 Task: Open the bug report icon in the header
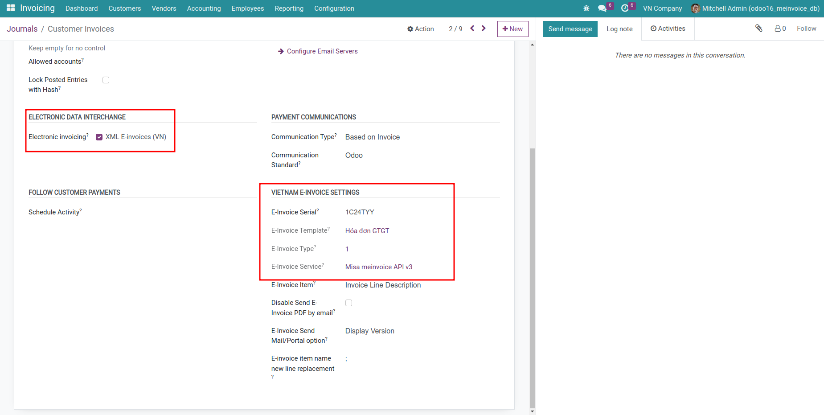point(586,8)
